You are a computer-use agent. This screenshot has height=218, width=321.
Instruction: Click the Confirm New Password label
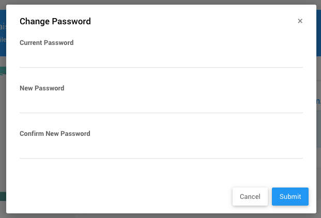click(55, 134)
